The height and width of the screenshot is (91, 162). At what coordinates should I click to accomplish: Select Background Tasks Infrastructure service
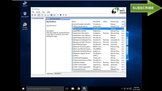click(97, 42)
